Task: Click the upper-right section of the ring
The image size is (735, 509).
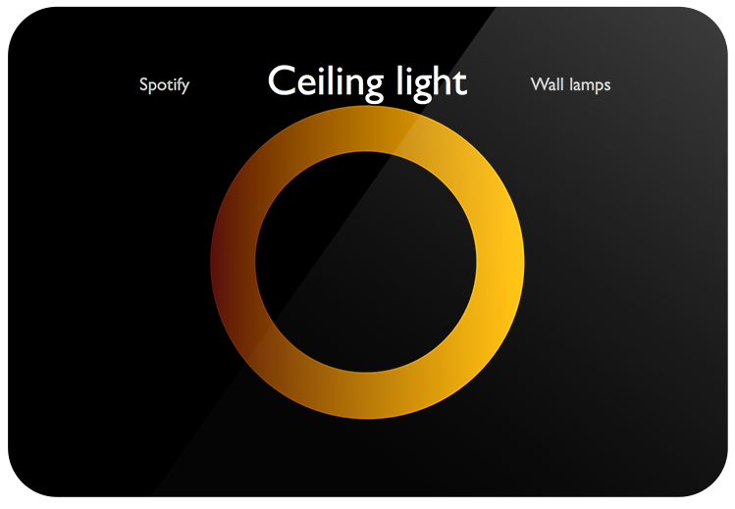Action: 460,168
